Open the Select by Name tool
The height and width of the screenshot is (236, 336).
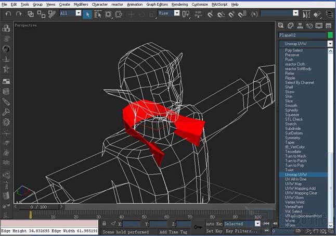pyautogui.click(x=98, y=15)
